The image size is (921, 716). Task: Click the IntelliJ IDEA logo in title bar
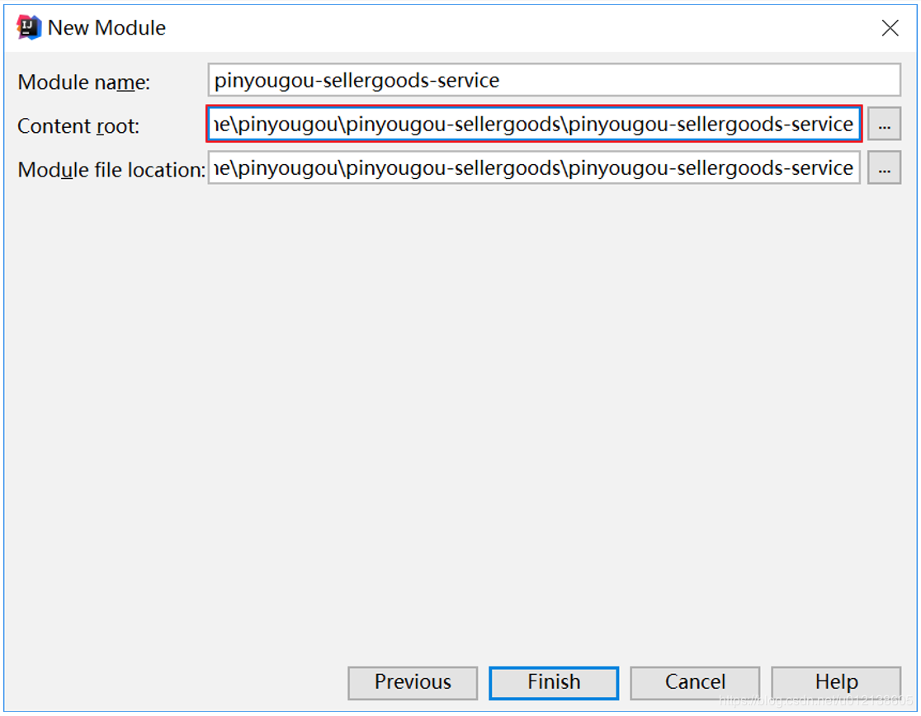click(29, 28)
